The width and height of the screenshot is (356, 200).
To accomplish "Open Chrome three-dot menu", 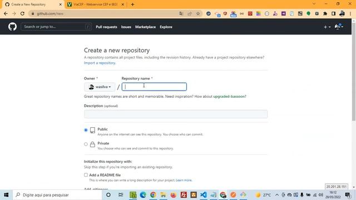I will [x=350, y=13].
